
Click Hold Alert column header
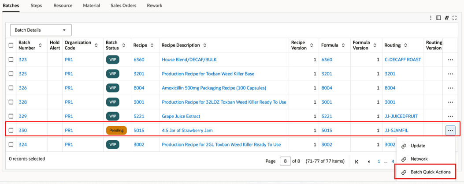click(55, 45)
